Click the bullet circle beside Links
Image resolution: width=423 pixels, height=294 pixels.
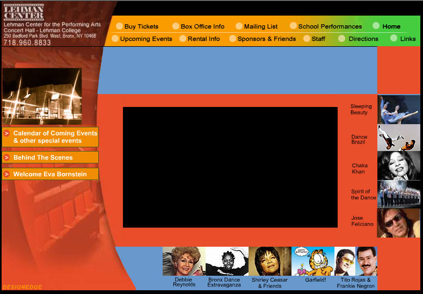(x=393, y=38)
